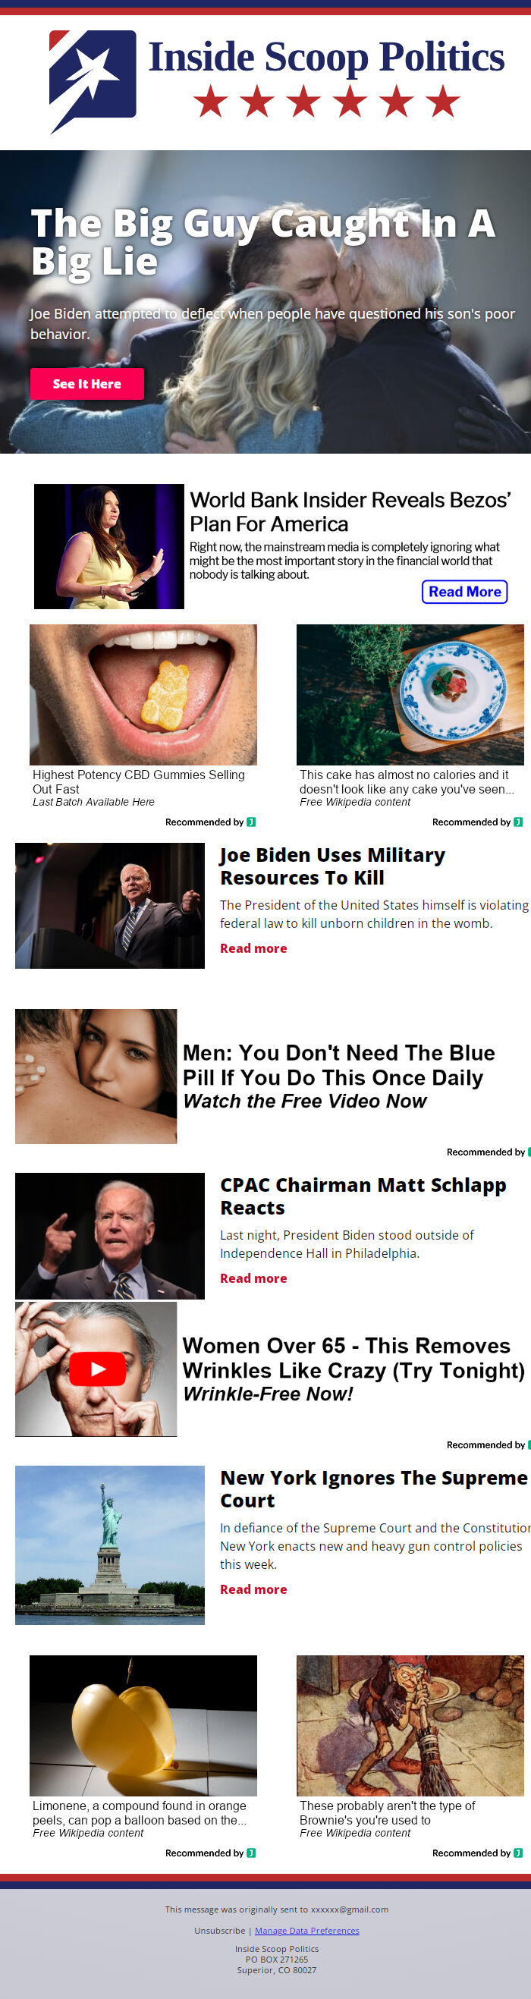Click the CBD gummy bear ad image
The width and height of the screenshot is (531, 1999).
[x=143, y=694]
